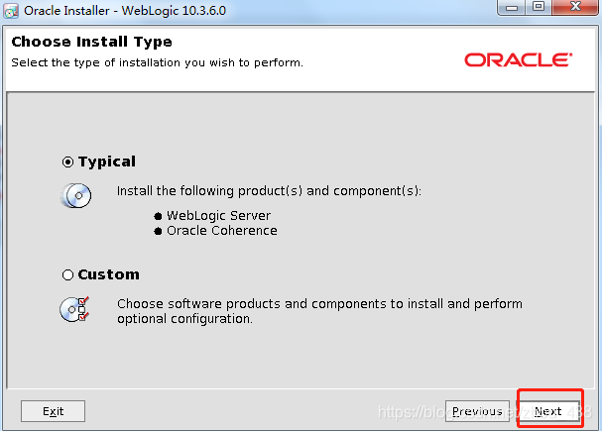Minimize the Oracle Installer window
This screenshot has width=602, height=431.
pyautogui.click(x=512, y=7)
